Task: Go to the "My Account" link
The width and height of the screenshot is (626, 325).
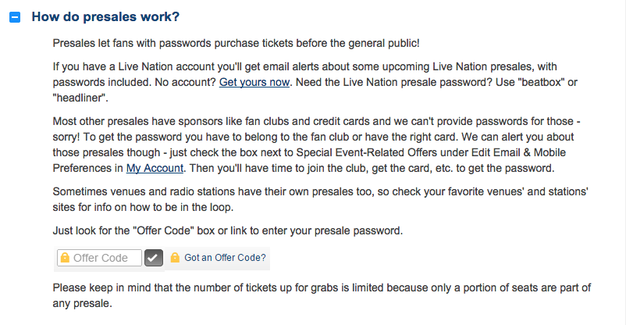Action: click(x=155, y=167)
